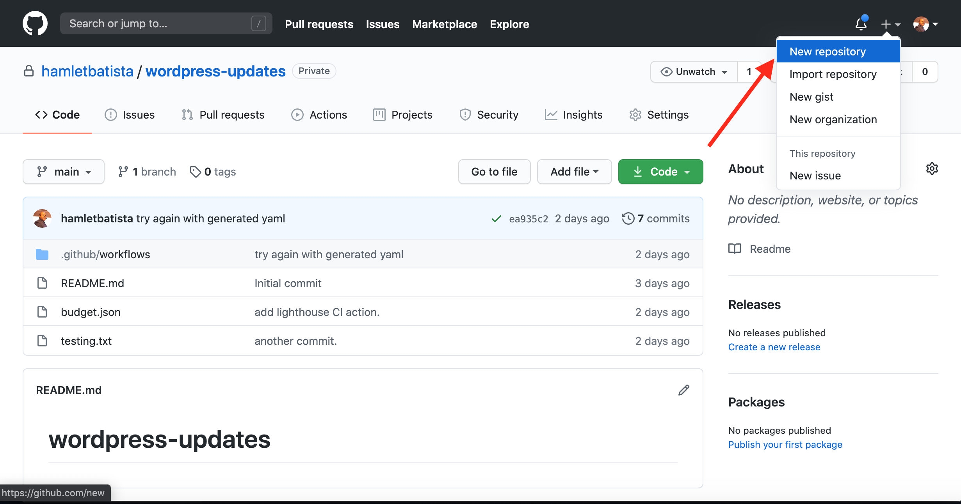The width and height of the screenshot is (961, 504).
Task: Open the 7 commits history
Action: point(656,218)
